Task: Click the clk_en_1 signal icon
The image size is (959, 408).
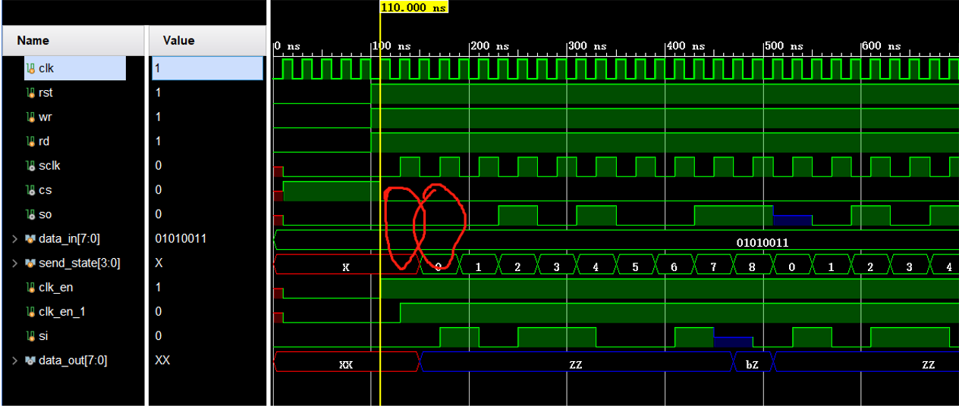Action: click(x=30, y=311)
